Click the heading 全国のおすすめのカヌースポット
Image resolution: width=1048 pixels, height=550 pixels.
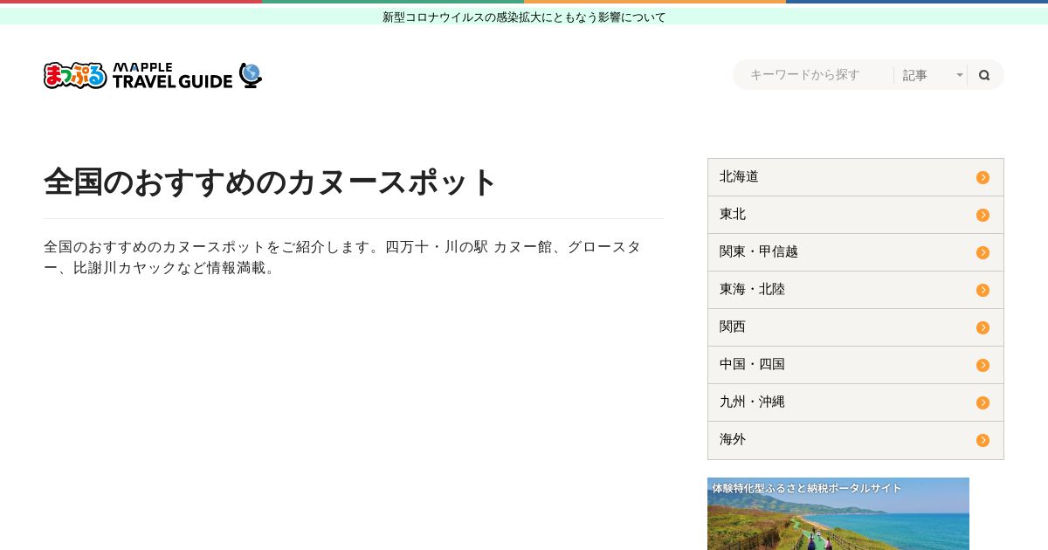click(271, 182)
